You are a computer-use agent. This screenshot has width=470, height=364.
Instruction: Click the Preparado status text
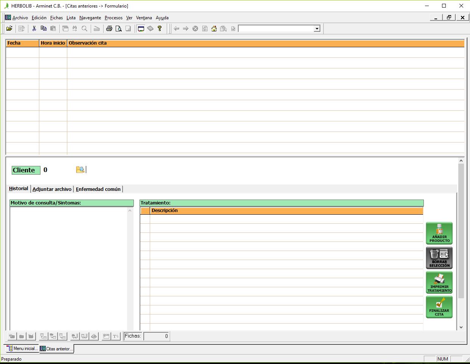11,359
